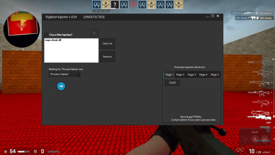275x155 pixels.
Task: Click the health cross icon next to 54
Action: click(x=5, y=151)
